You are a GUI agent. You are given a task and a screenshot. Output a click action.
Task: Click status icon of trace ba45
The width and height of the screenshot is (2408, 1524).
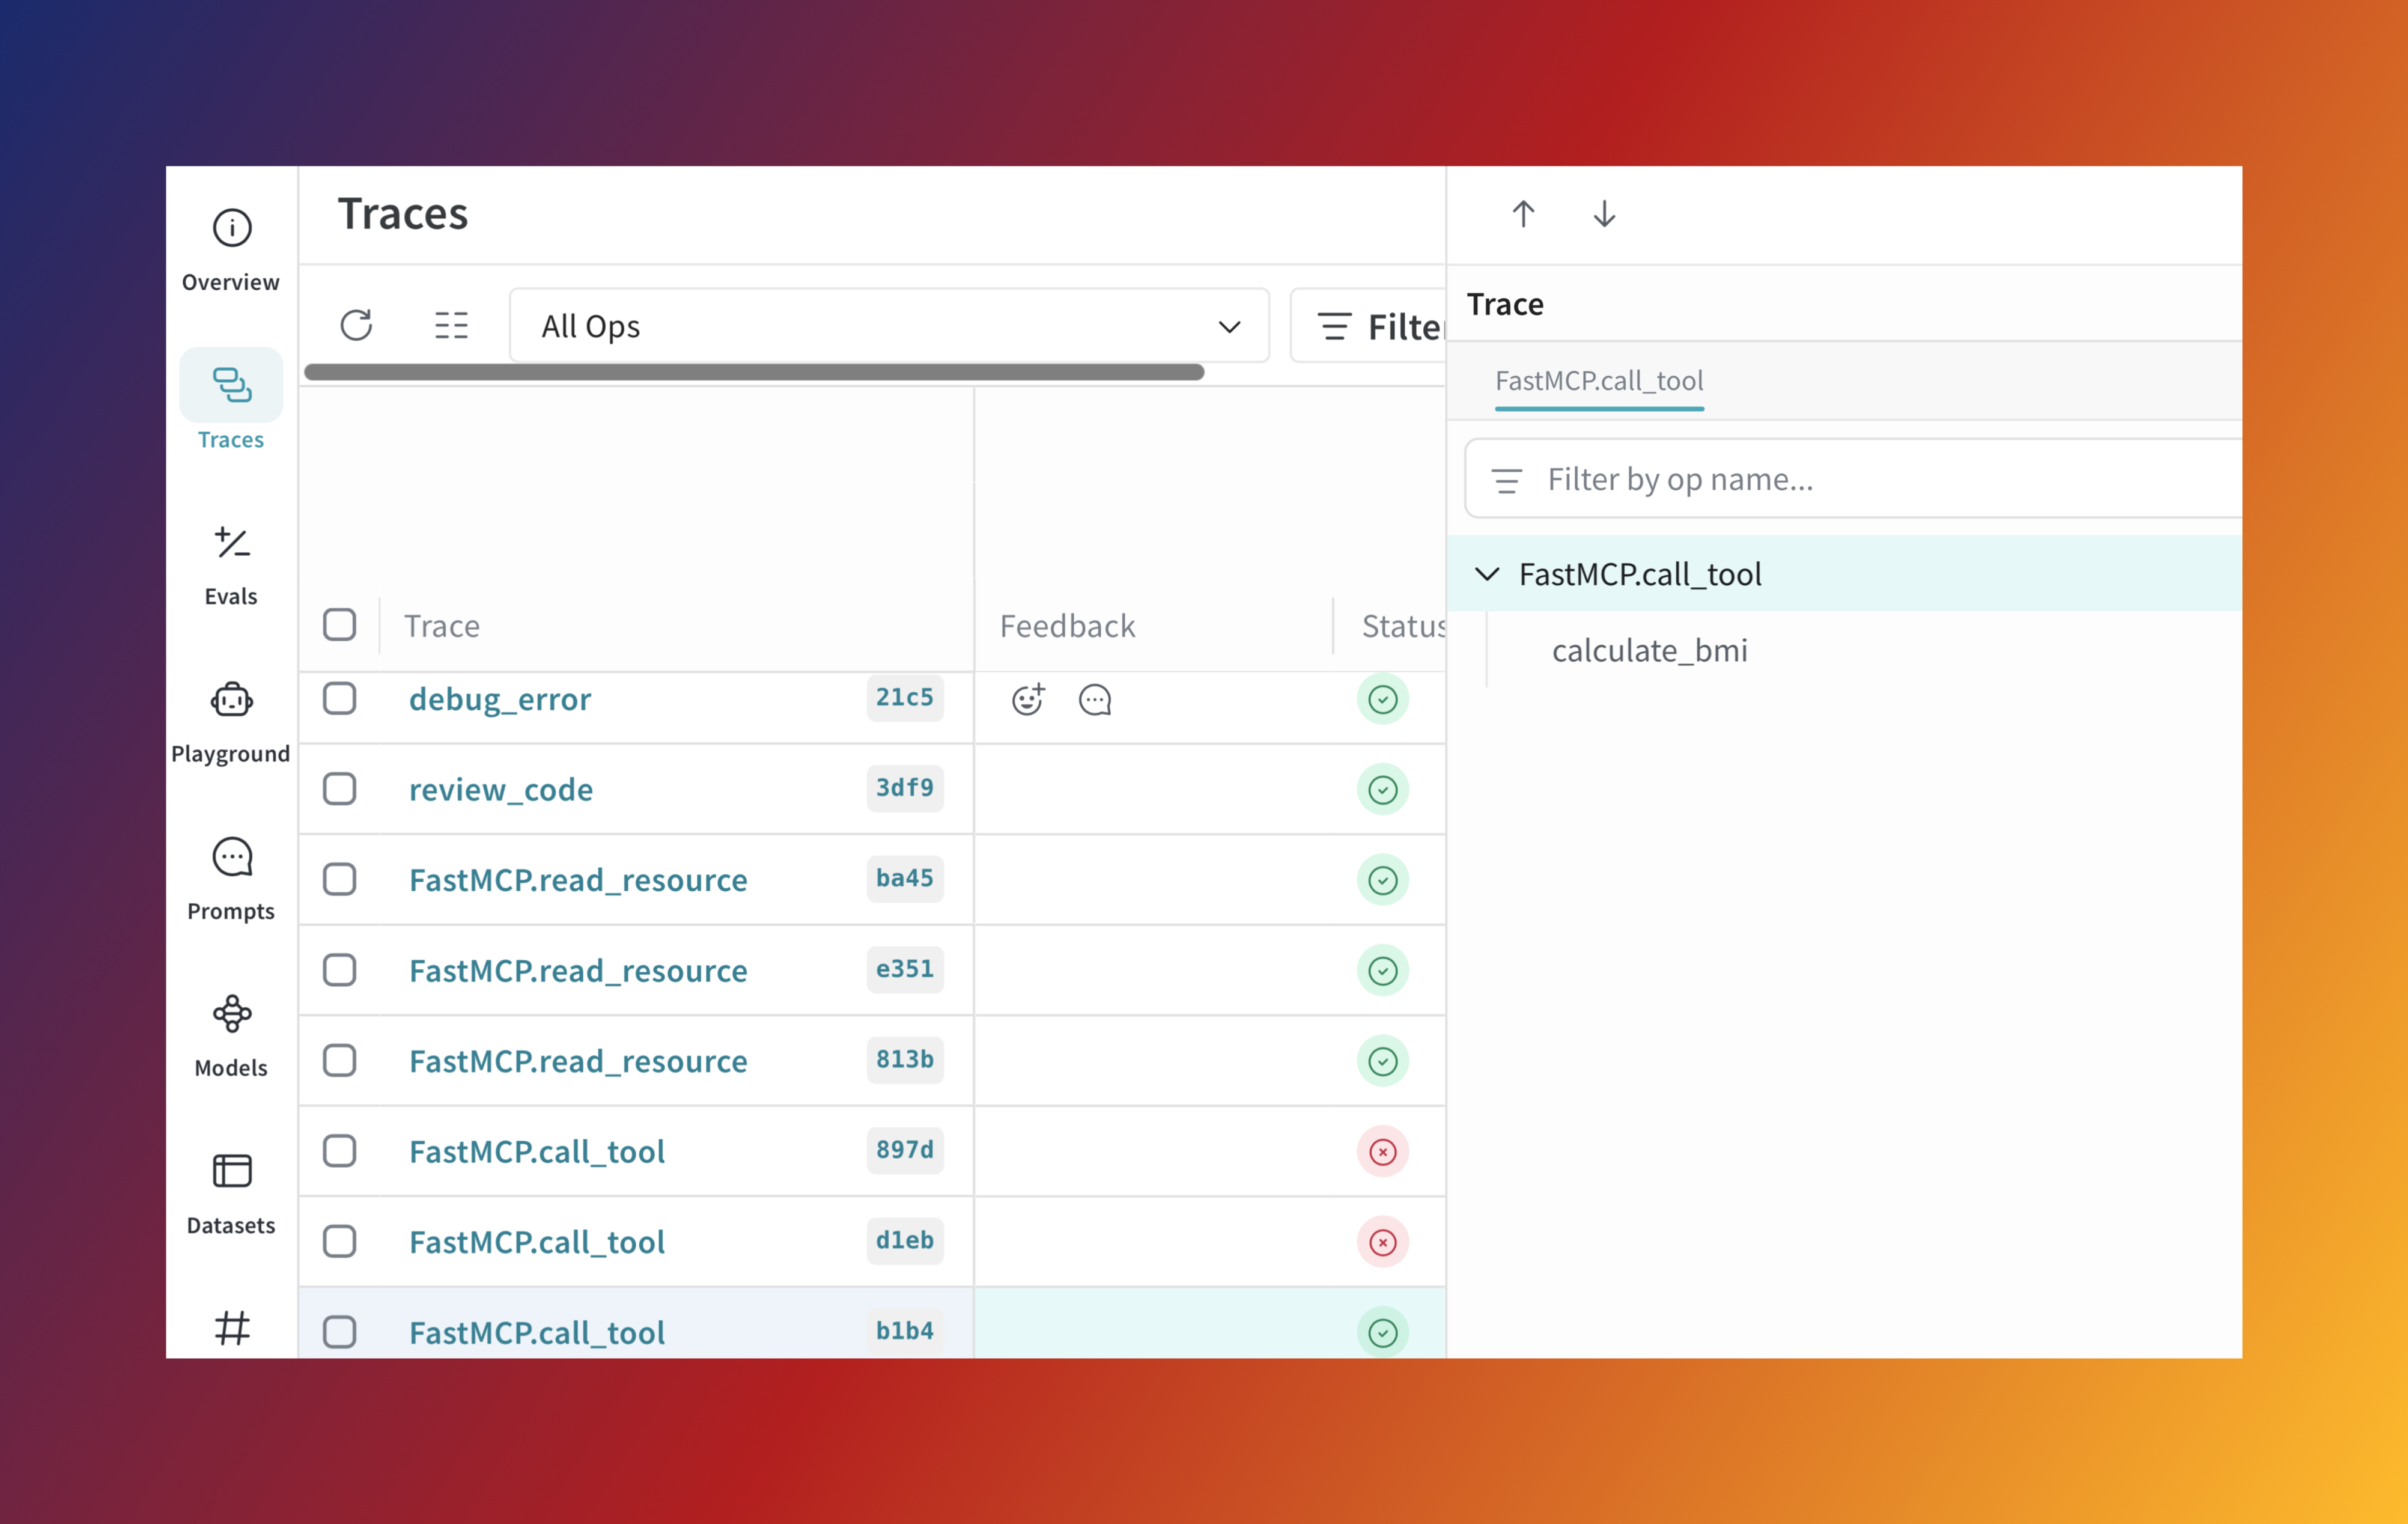[1382, 880]
